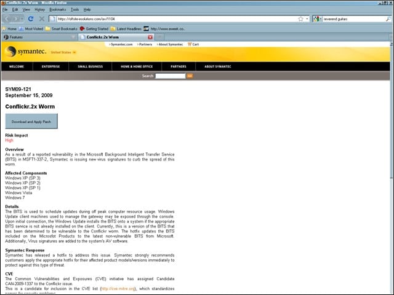This screenshot has height=295, width=394.
Task: Open the Getting Started bookmark
Action: click(x=94, y=29)
